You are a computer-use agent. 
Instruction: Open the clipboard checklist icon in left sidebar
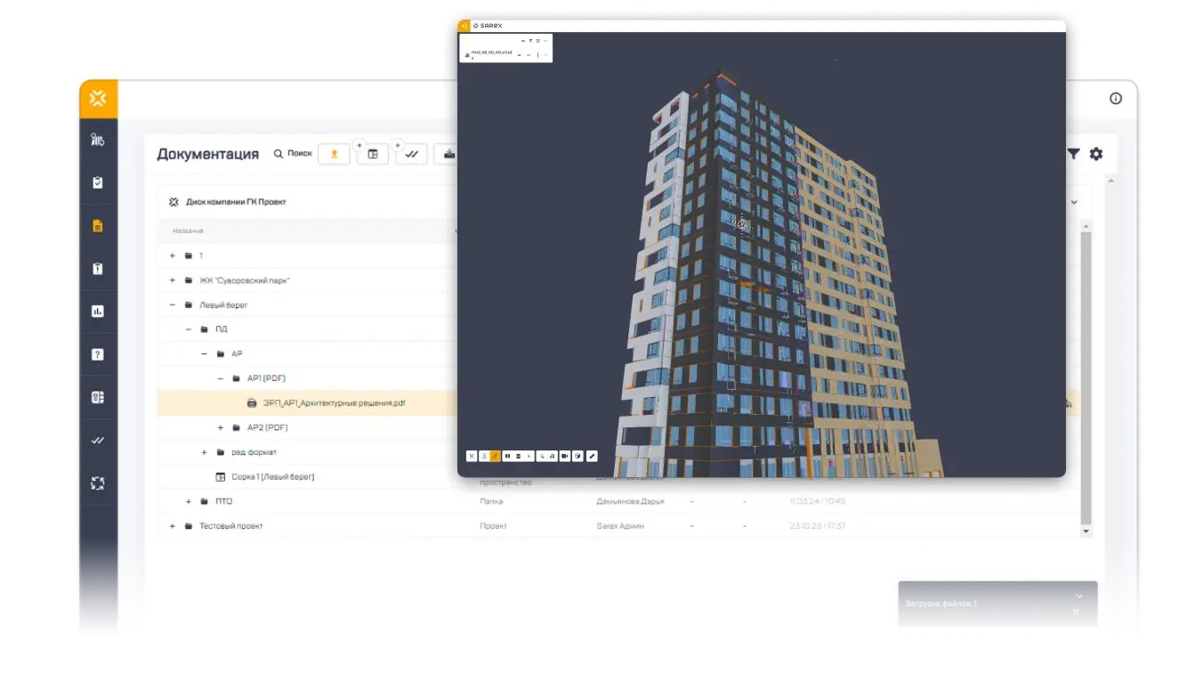pos(98,182)
